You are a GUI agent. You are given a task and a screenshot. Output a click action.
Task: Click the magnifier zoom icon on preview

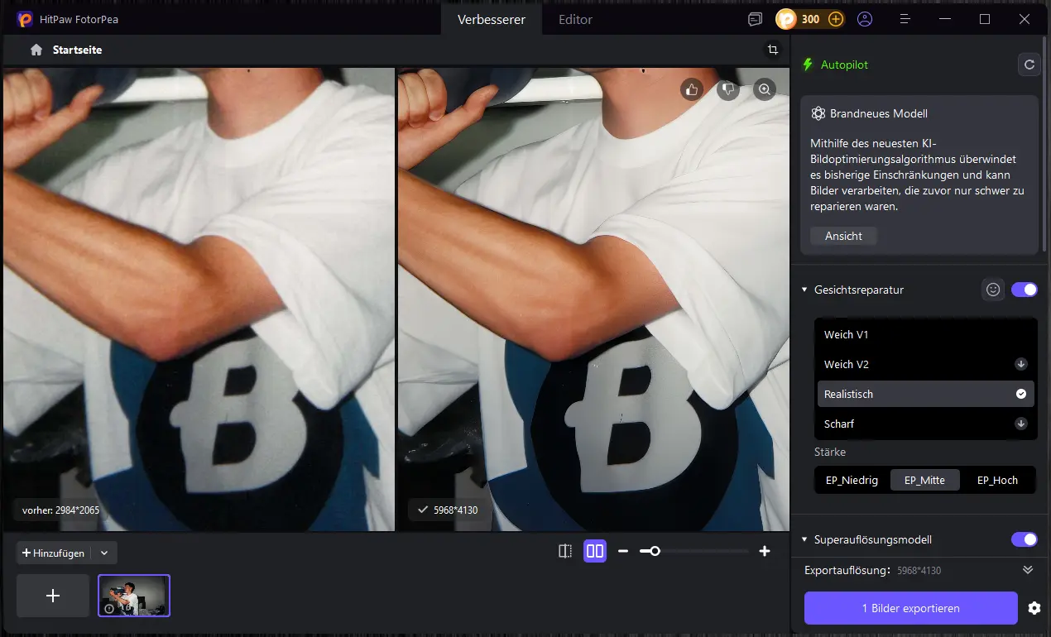click(765, 89)
